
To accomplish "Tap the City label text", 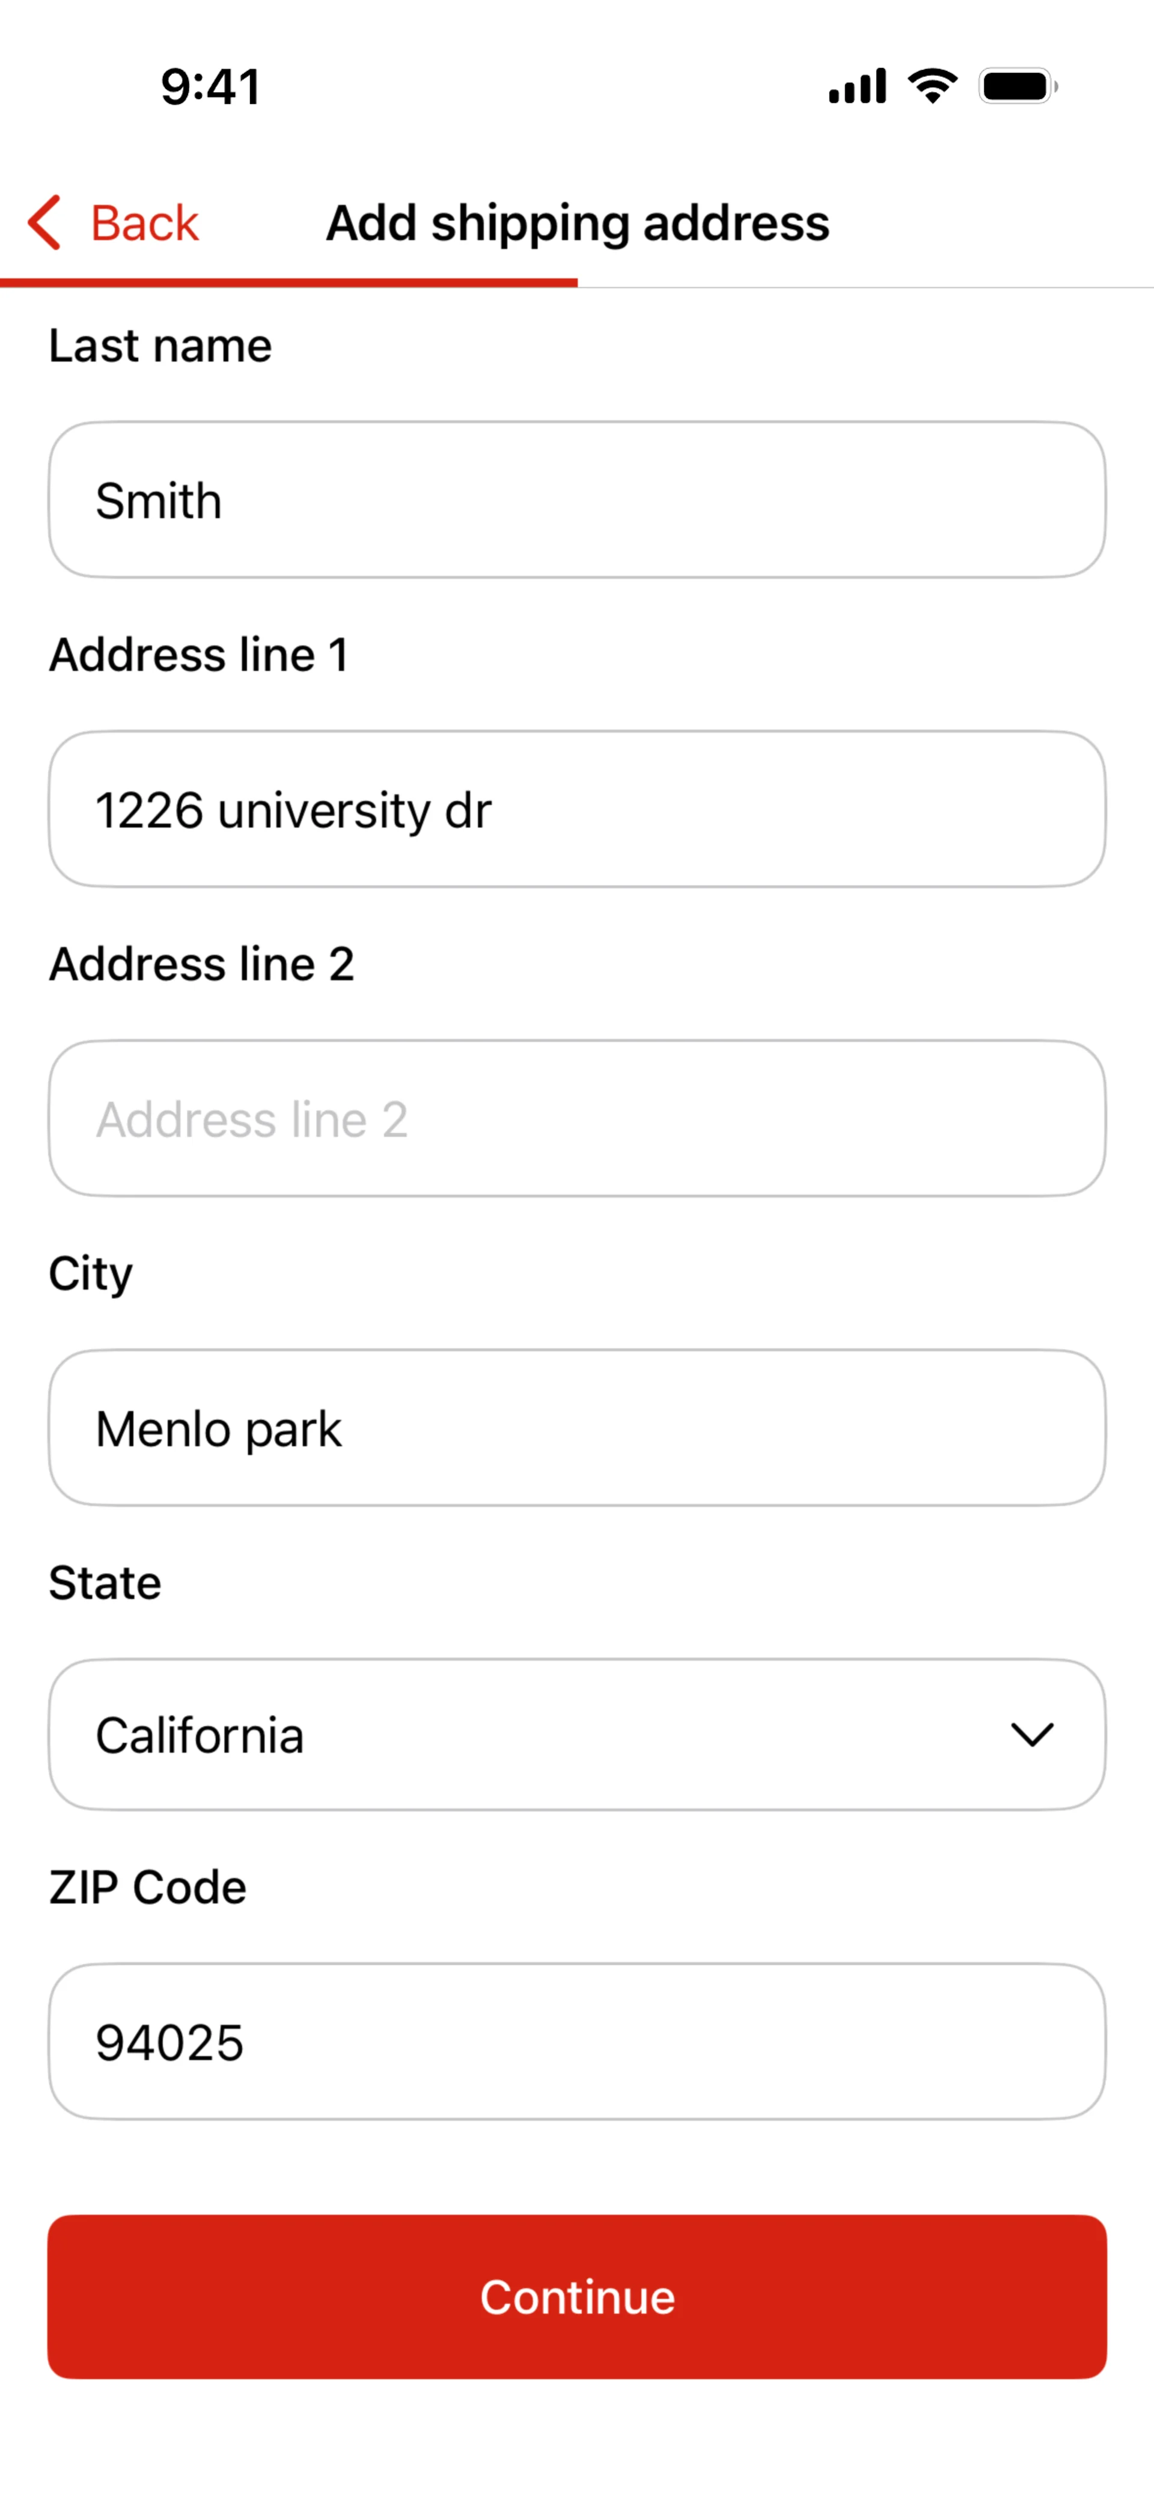I will pos(90,1273).
